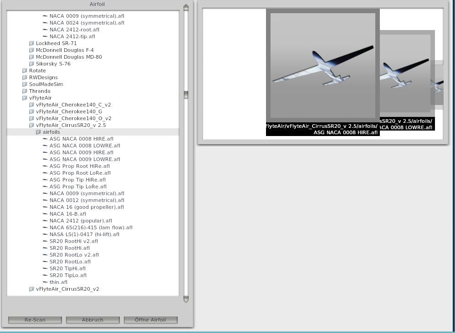
Task: Click the airfoil file icon for thin.afl
Action: [x=45, y=282]
